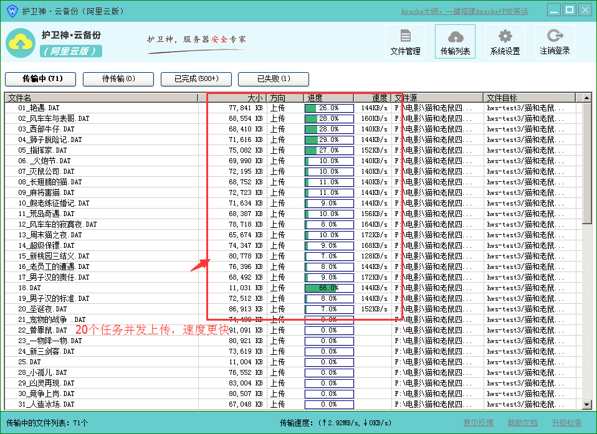Click the 注销登录 (Logout) icon
This screenshot has width=597, height=434.
point(554,41)
